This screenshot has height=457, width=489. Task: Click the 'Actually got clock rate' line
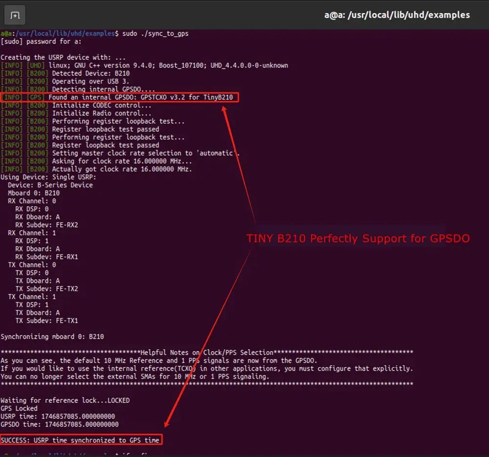click(96, 169)
